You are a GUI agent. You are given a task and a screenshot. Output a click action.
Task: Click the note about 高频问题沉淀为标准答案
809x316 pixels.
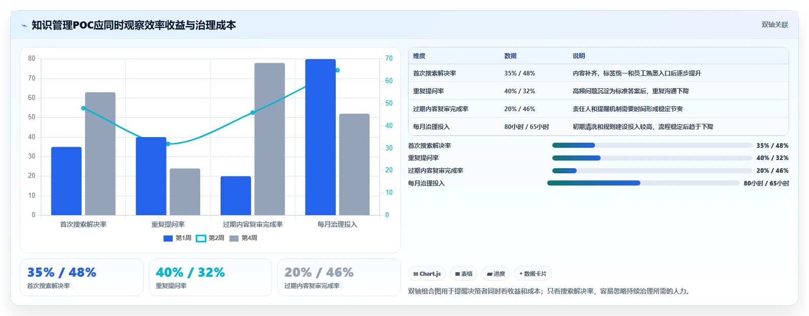tap(631, 91)
